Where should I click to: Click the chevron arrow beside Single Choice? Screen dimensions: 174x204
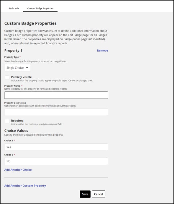(27, 68)
